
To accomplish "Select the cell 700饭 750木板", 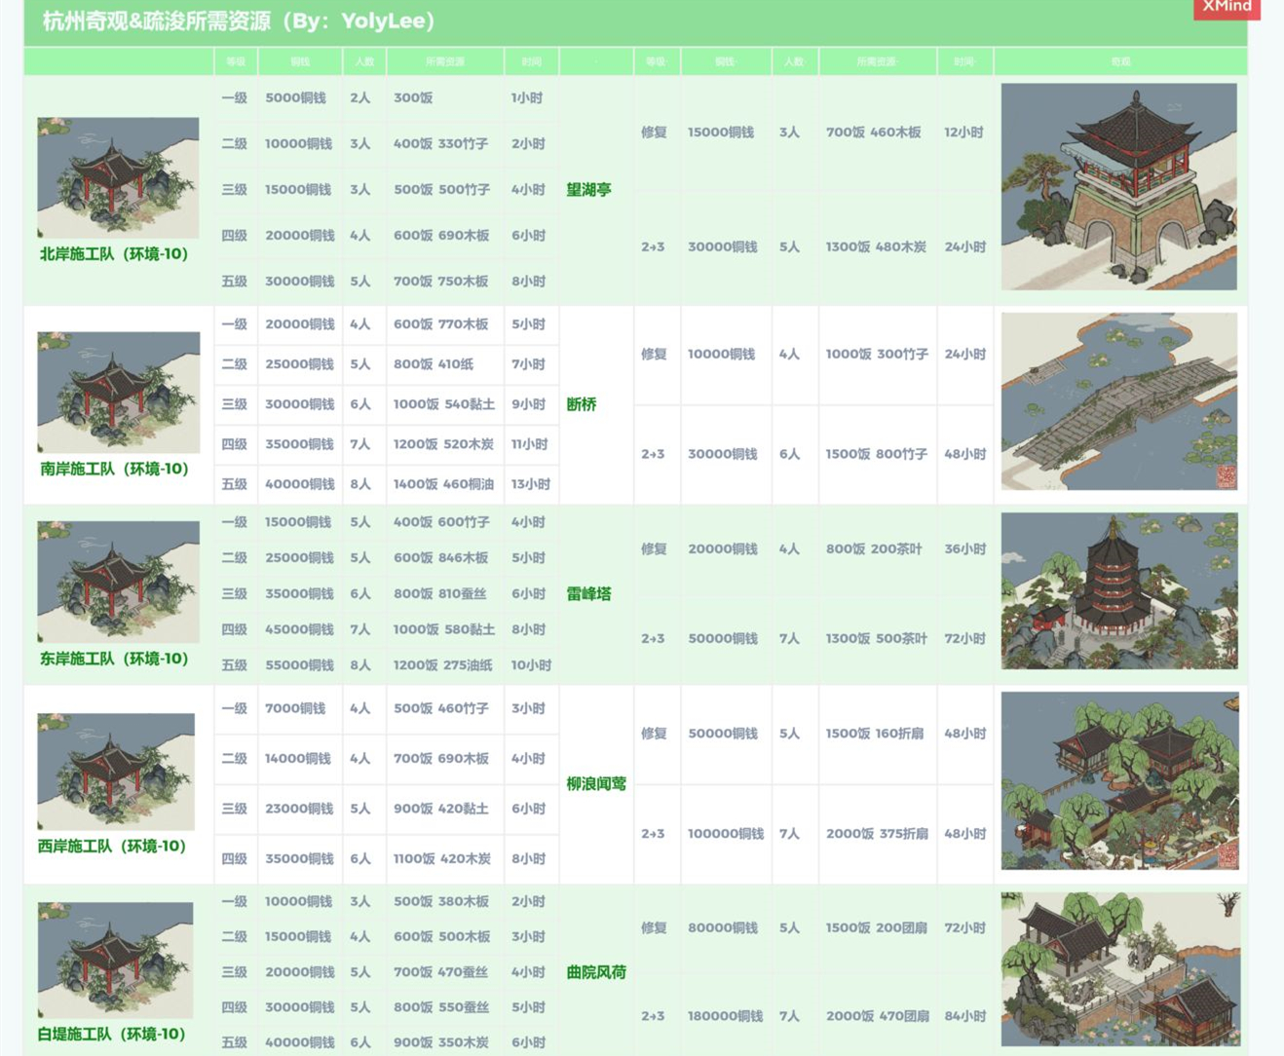I will point(440,281).
